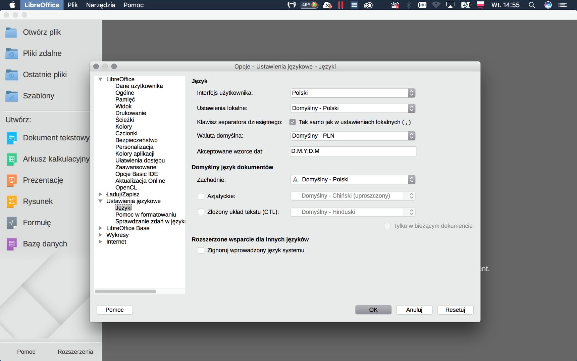Image resolution: width=577 pixels, height=361 pixels.
Task: Expand the Ładuj/Zapisz tree node
Action: pos(100,194)
